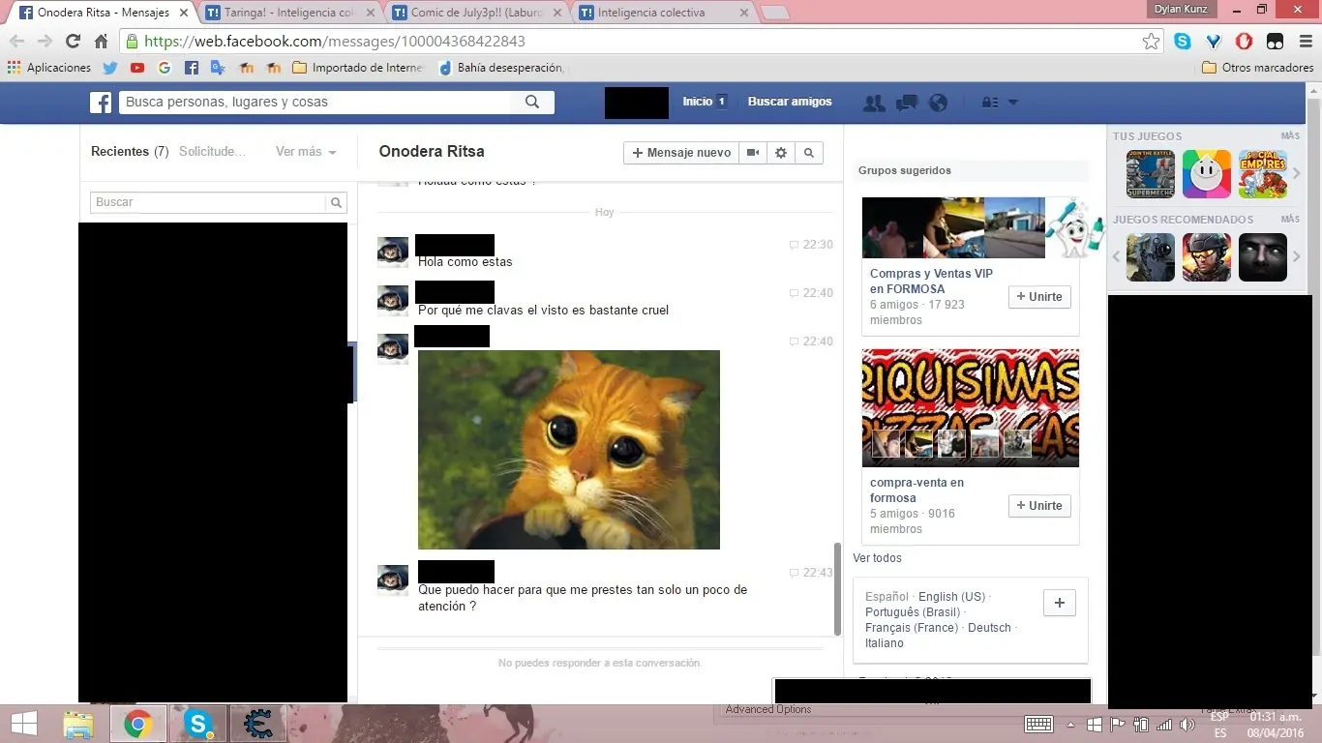
Task: Click Buscar amigos in the header
Action: click(x=790, y=102)
